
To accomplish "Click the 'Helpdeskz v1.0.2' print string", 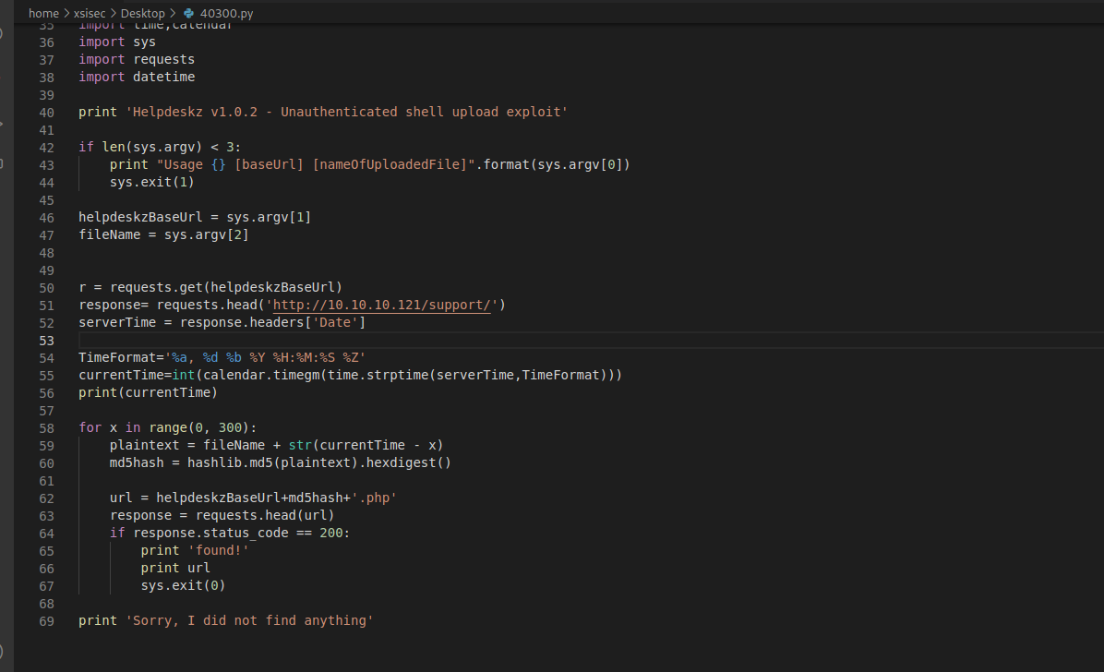I will 346,112.
